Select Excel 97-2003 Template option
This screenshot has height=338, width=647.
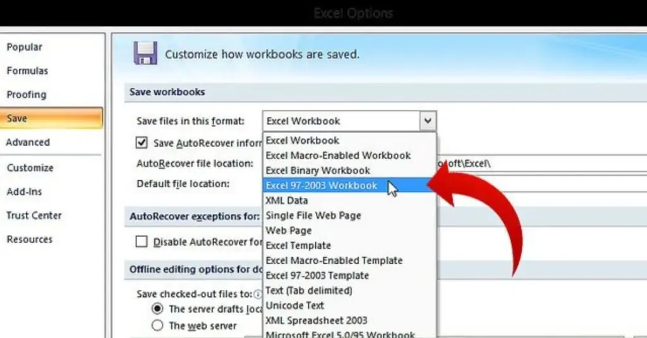pyautogui.click(x=349, y=276)
